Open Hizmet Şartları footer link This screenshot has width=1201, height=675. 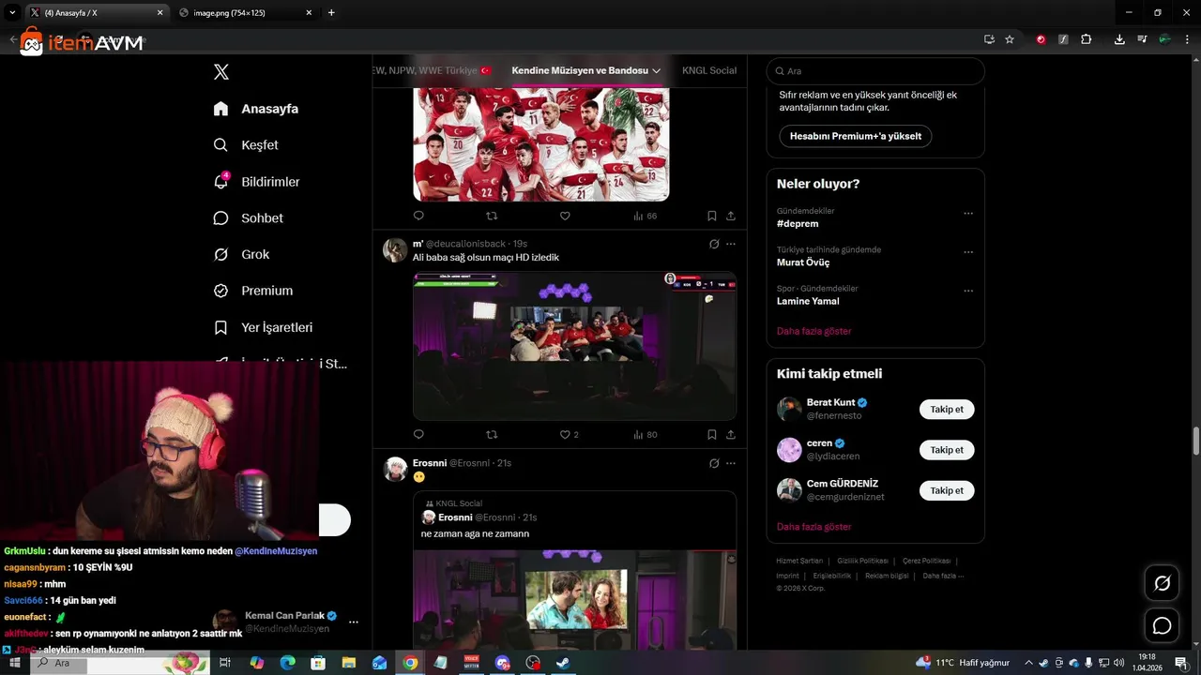click(799, 561)
